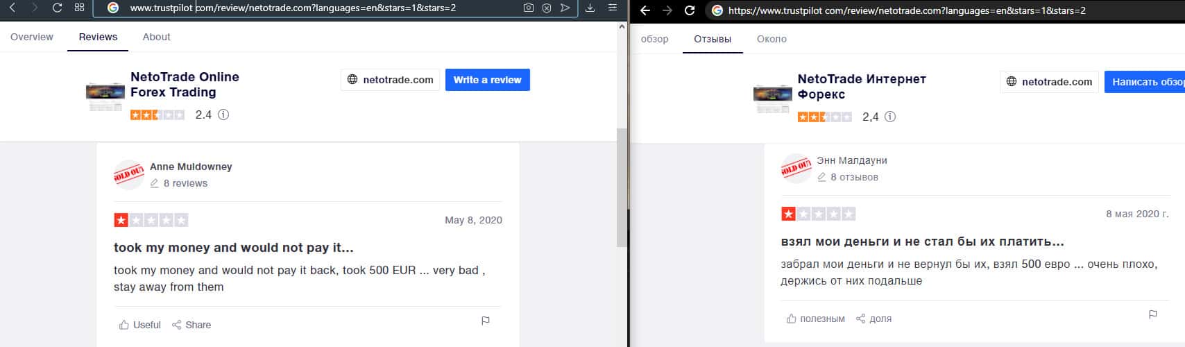Click NetoTrade logo thumbnail in left window
Viewport: 1185px width, 347px height.
click(x=105, y=96)
